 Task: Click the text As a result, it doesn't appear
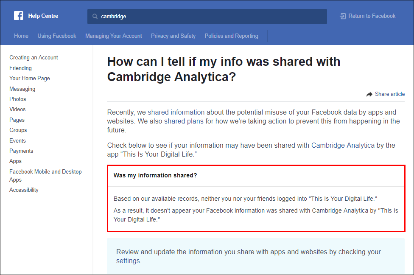pos(256,215)
